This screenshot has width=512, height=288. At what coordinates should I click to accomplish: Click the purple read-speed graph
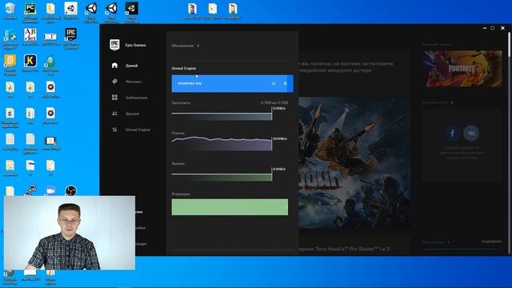click(222, 144)
